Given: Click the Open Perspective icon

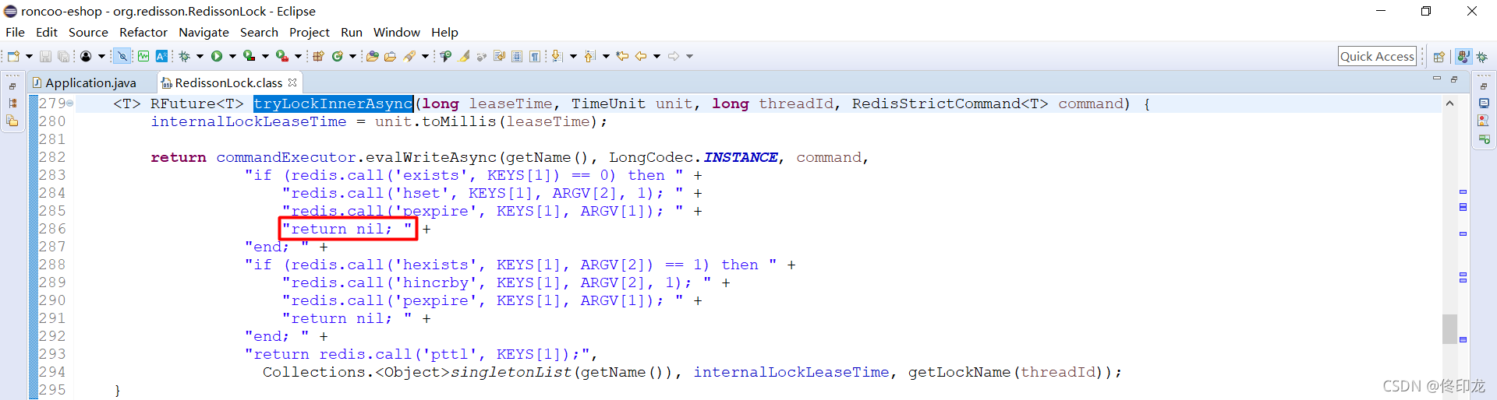Looking at the screenshot, I should pyautogui.click(x=1439, y=57).
